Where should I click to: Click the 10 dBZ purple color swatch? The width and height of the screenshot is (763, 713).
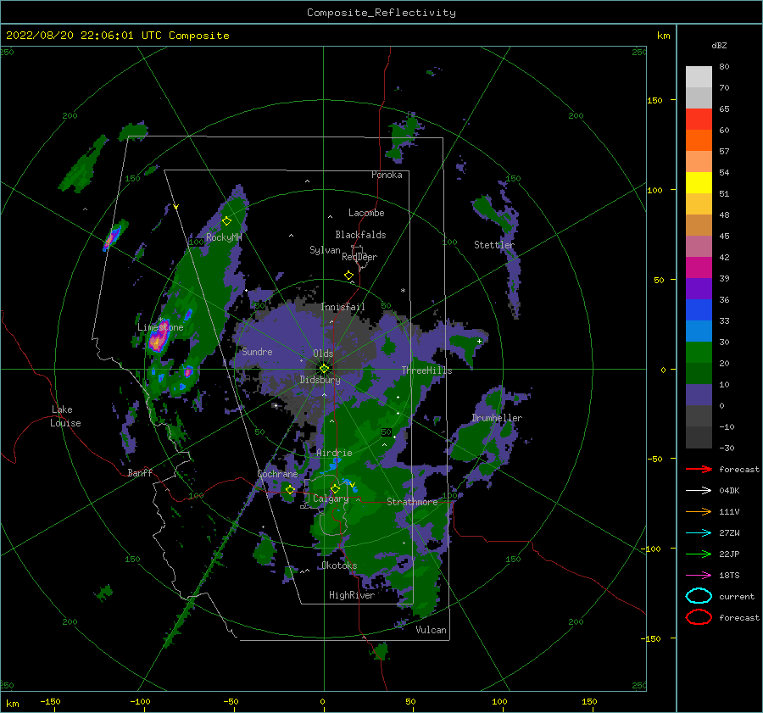pos(699,395)
